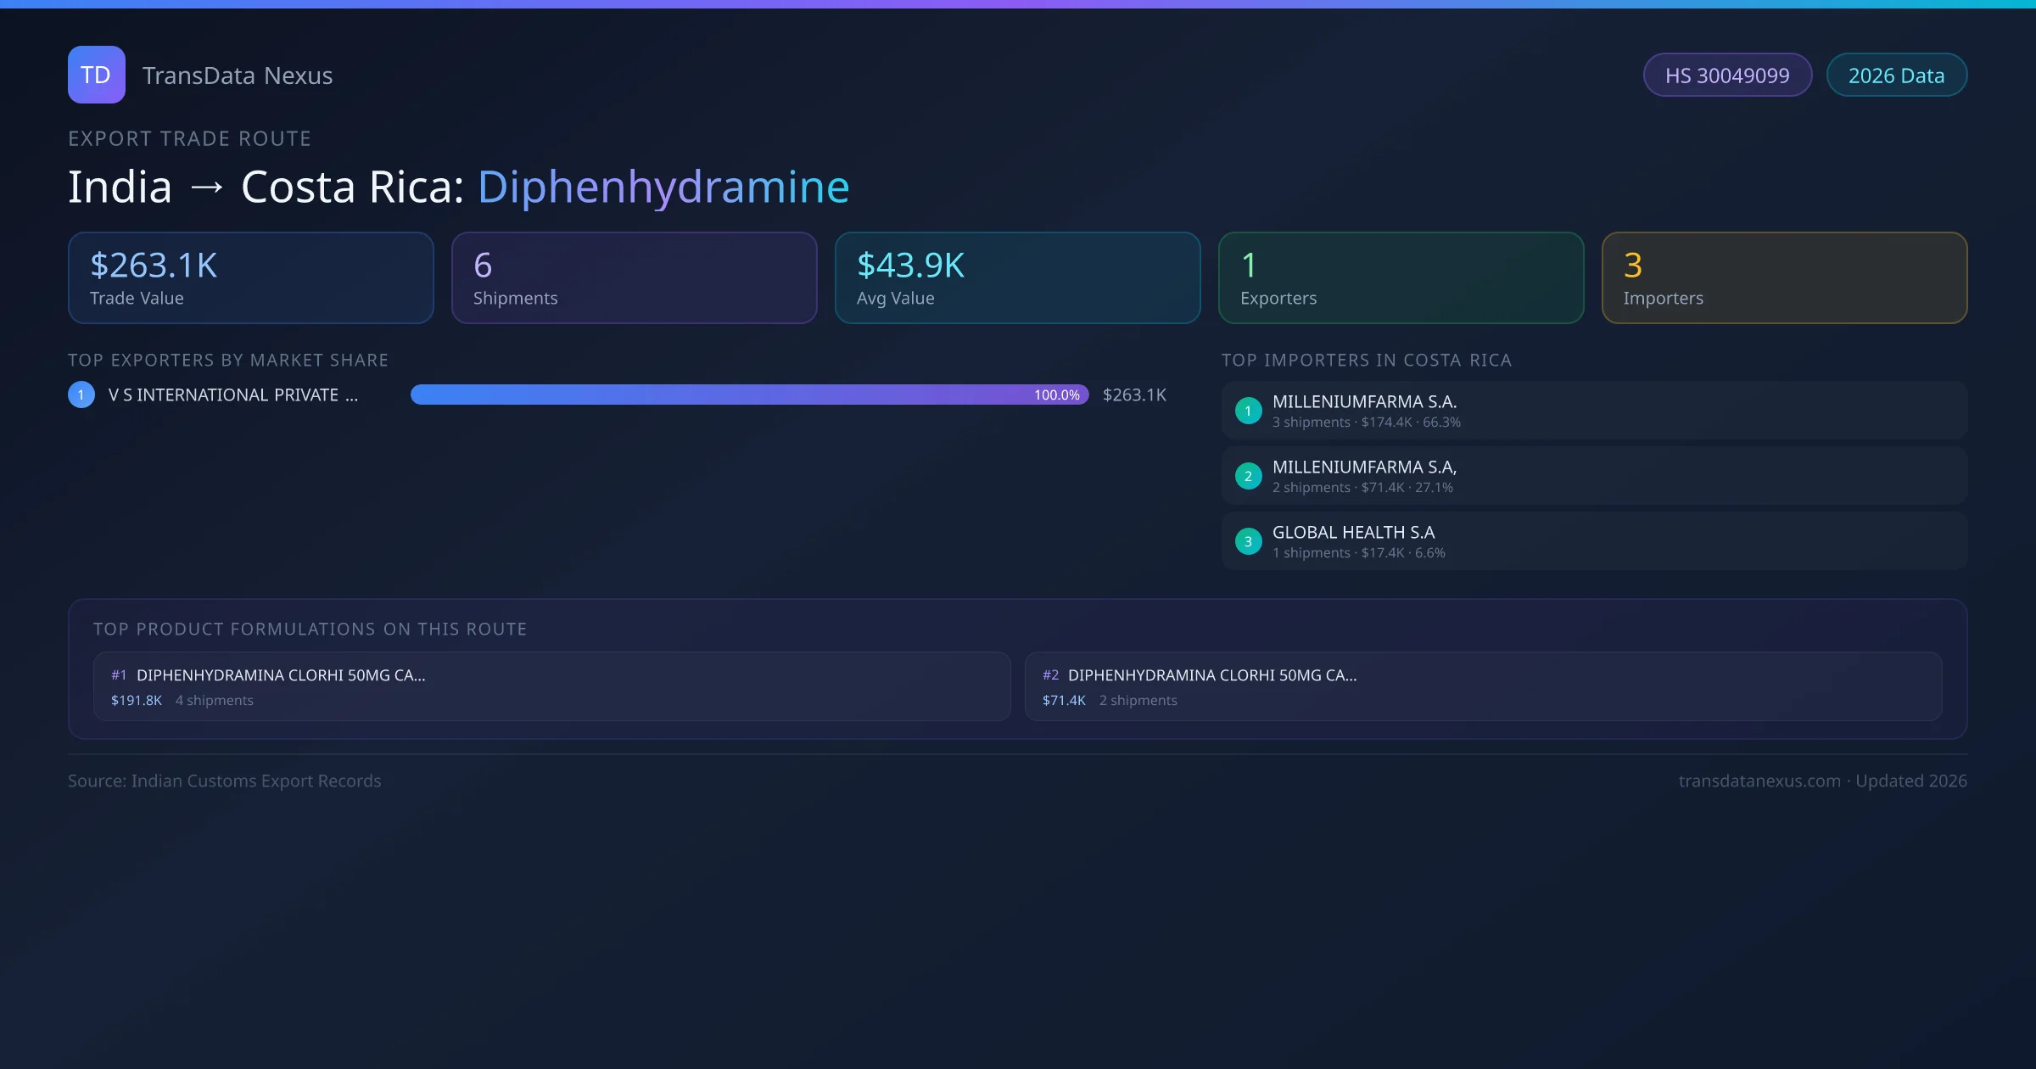Click the HS 30049099 badge
The image size is (2036, 1069).
[1726, 76]
